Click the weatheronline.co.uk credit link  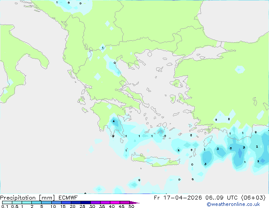point(233,204)
